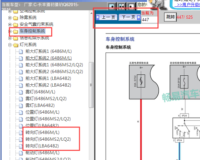Click the collapse-panel left arrow toolbar icon
Image resolution: width=200 pixels, height=160 pixels.
[131, 6]
